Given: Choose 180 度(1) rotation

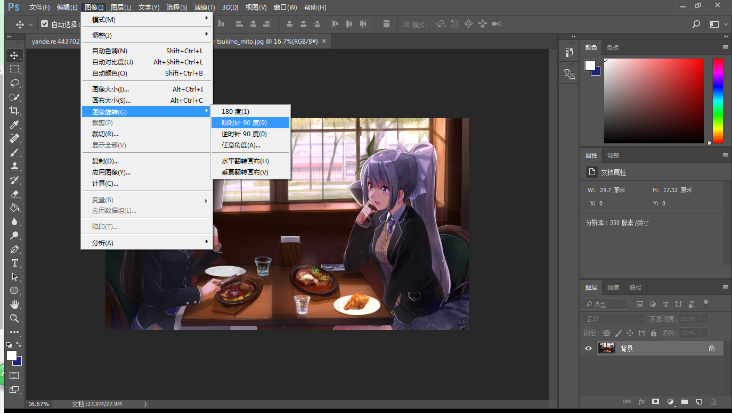Looking at the screenshot, I should point(250,112).
